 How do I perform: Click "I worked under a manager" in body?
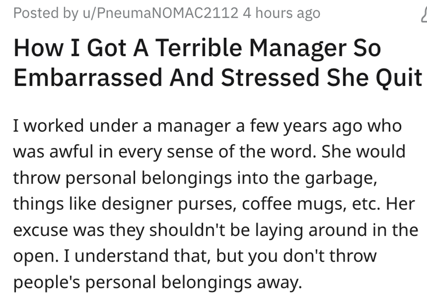(109, 128)
